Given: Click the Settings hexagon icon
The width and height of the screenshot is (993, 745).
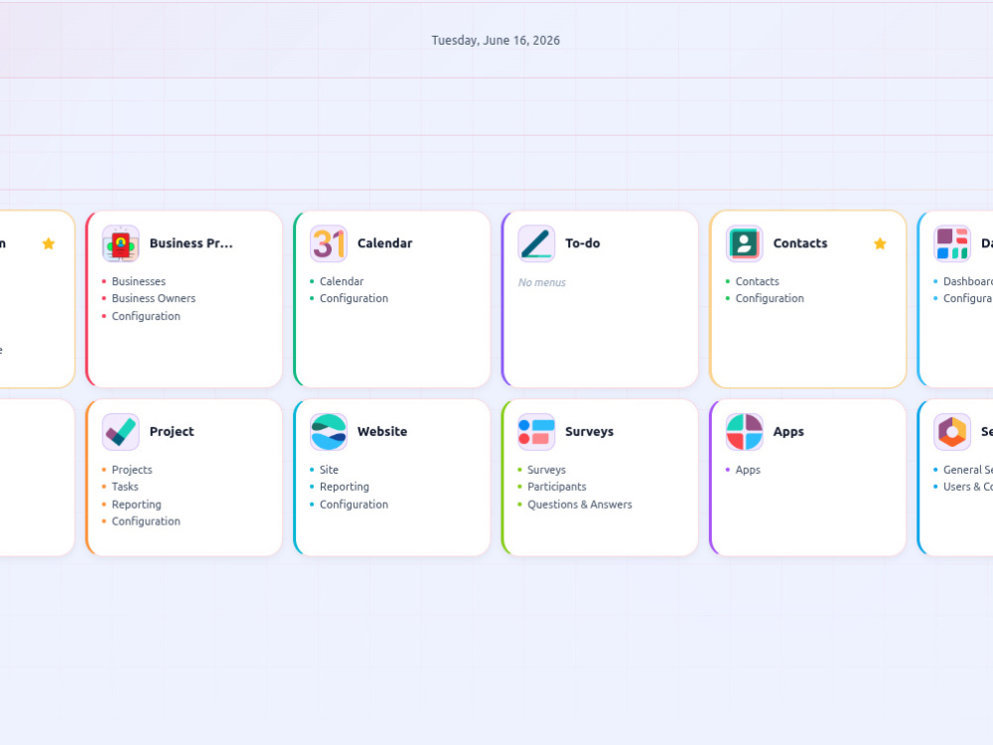Looking at the screenshot, I should [952, 431].
